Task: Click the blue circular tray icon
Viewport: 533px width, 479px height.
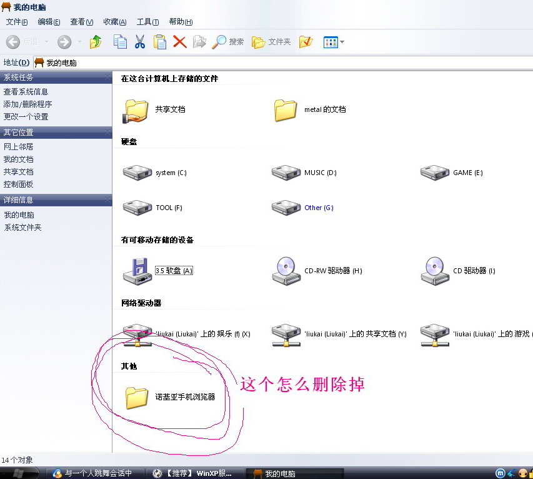Action: pyautogui.click(x=501, y=473)
